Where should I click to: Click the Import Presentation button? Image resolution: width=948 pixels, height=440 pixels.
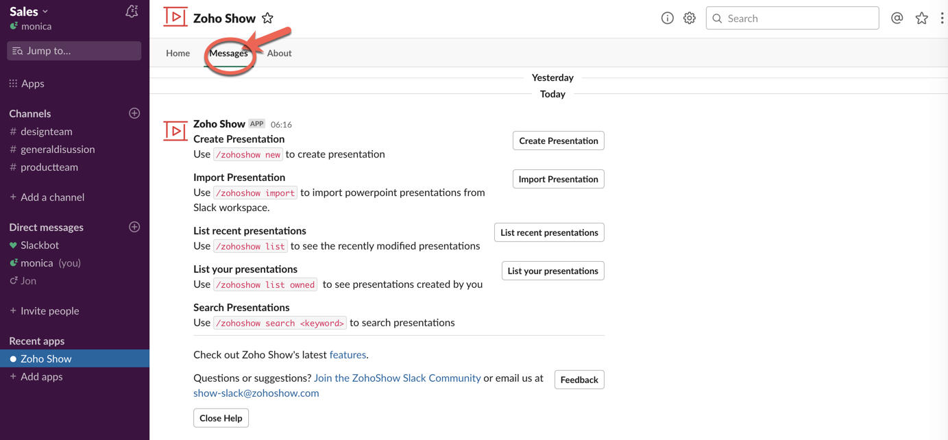pyautogui.click(x=558, y=179)
